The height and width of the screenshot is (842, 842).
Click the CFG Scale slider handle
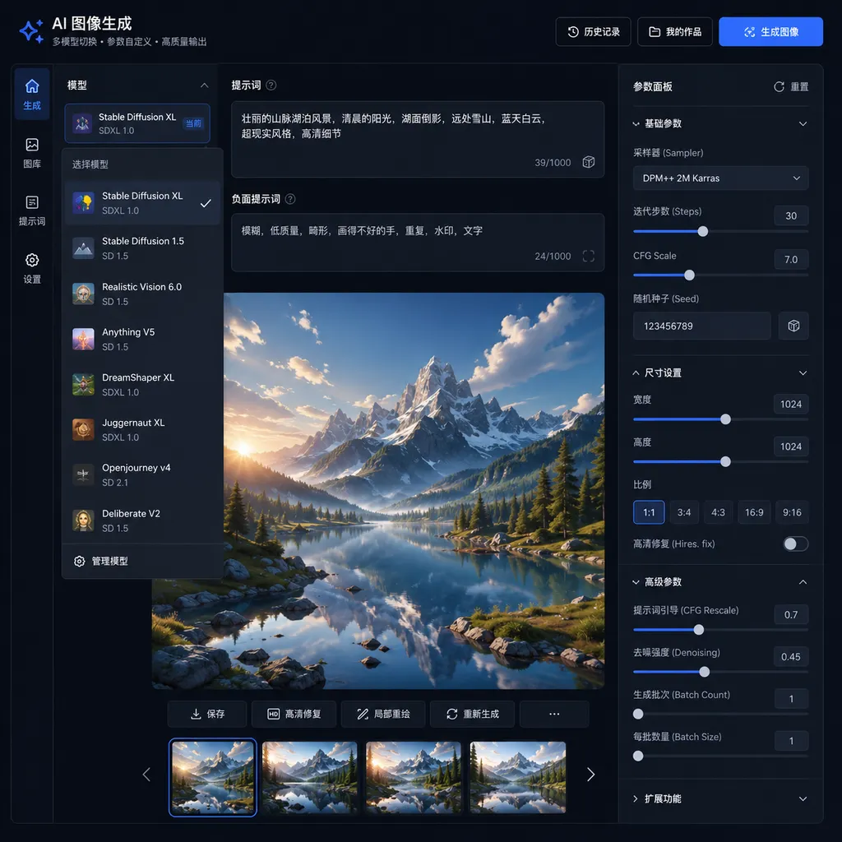tap(690, 275)
